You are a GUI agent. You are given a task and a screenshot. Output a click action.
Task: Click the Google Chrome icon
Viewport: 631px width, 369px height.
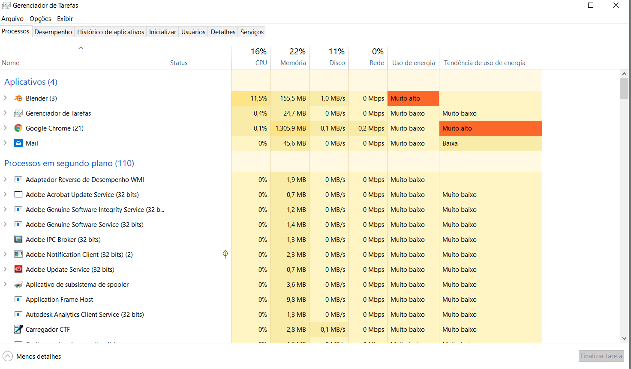tap(18, 128)
